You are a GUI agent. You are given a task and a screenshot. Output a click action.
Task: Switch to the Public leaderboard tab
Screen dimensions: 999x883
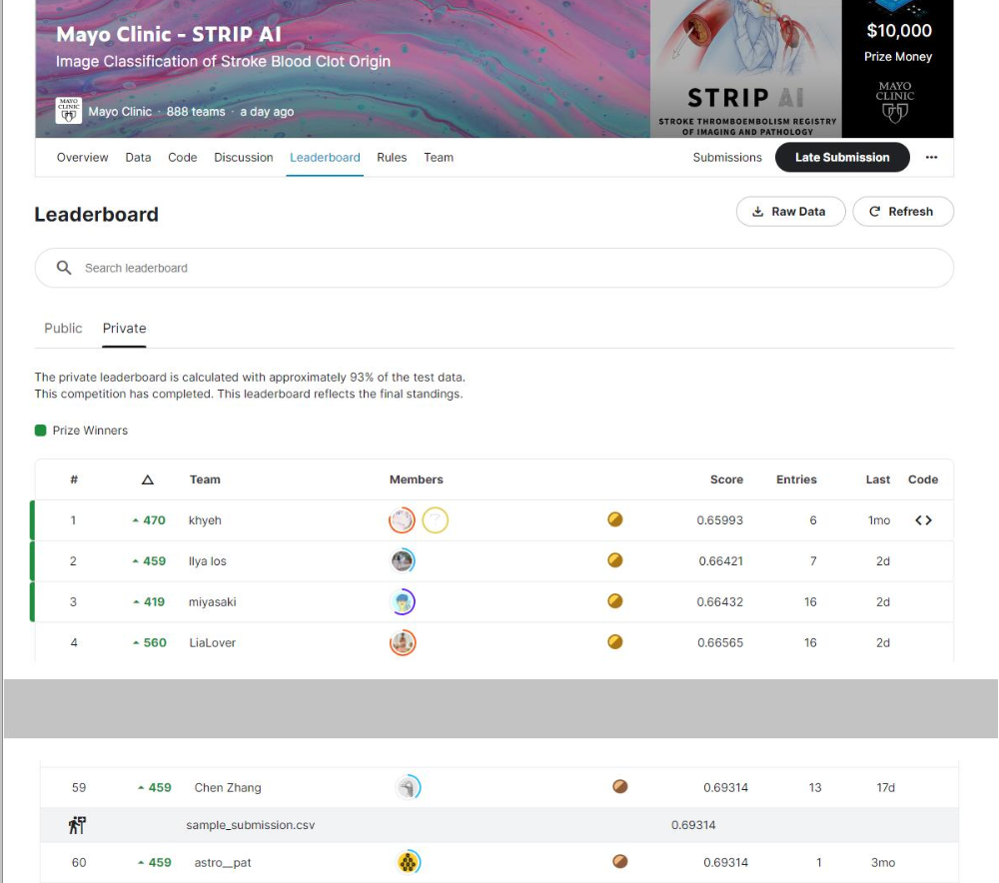pyautogui.click(x=63, y=328)
